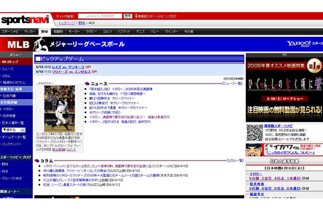The height and width of the screenshot is (211, 323).
Task: Open the 試合詳細 link under the photo
Action: (x=59, y=150)
